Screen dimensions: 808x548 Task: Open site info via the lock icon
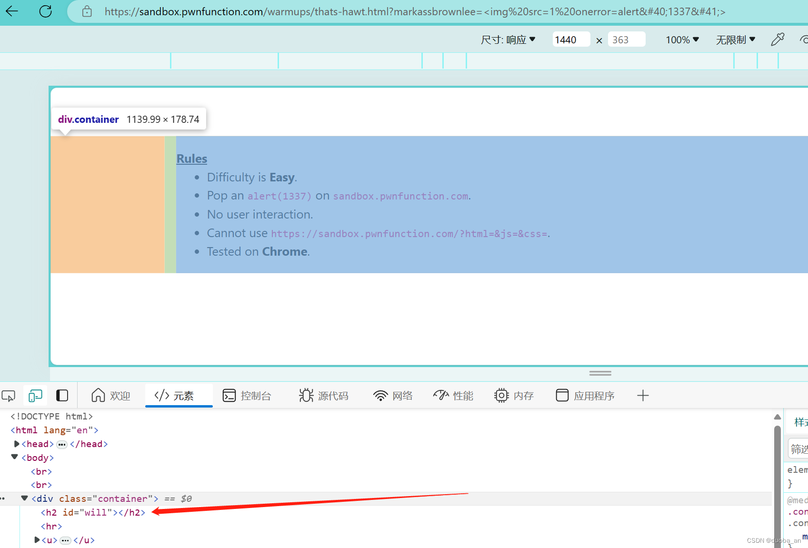[87, 11]
